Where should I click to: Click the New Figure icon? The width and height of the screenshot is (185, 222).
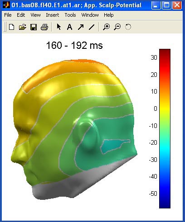(12, 27)
